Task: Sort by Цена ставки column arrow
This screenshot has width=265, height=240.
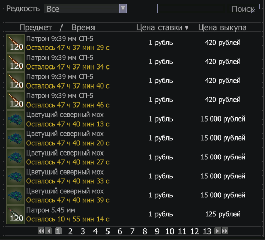Action: [x=187, y=28]
